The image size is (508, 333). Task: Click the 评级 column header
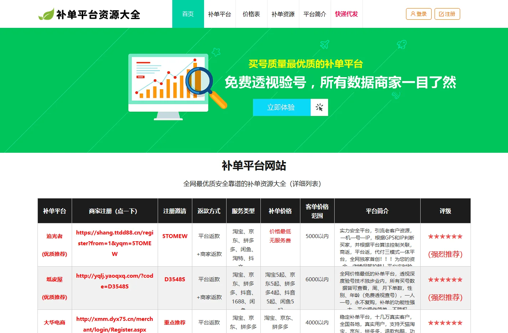coord(446,211)
